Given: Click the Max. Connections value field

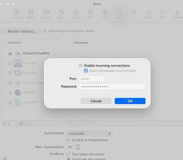Looking at the screenshot, I should 70,147.
